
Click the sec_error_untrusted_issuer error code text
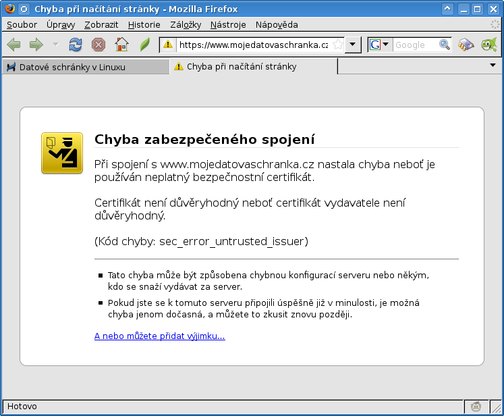pyautogui.click(x=231, y=241)
